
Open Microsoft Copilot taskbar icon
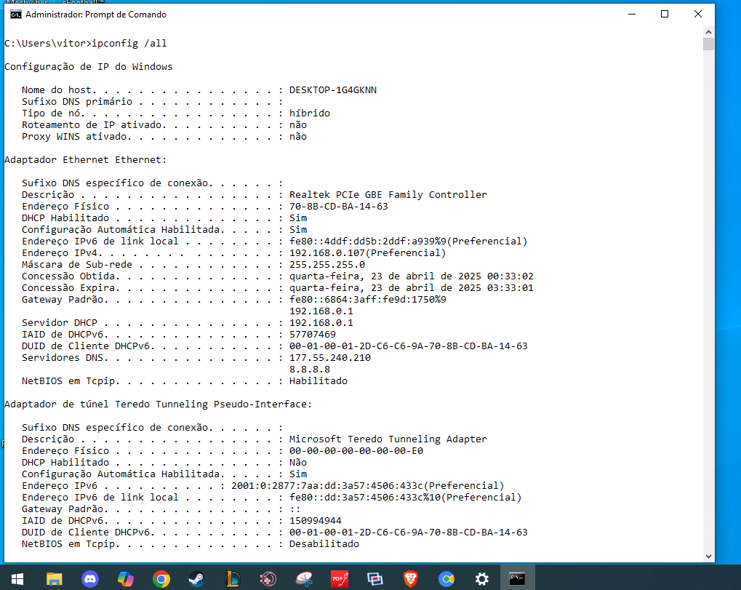[126, 578]
